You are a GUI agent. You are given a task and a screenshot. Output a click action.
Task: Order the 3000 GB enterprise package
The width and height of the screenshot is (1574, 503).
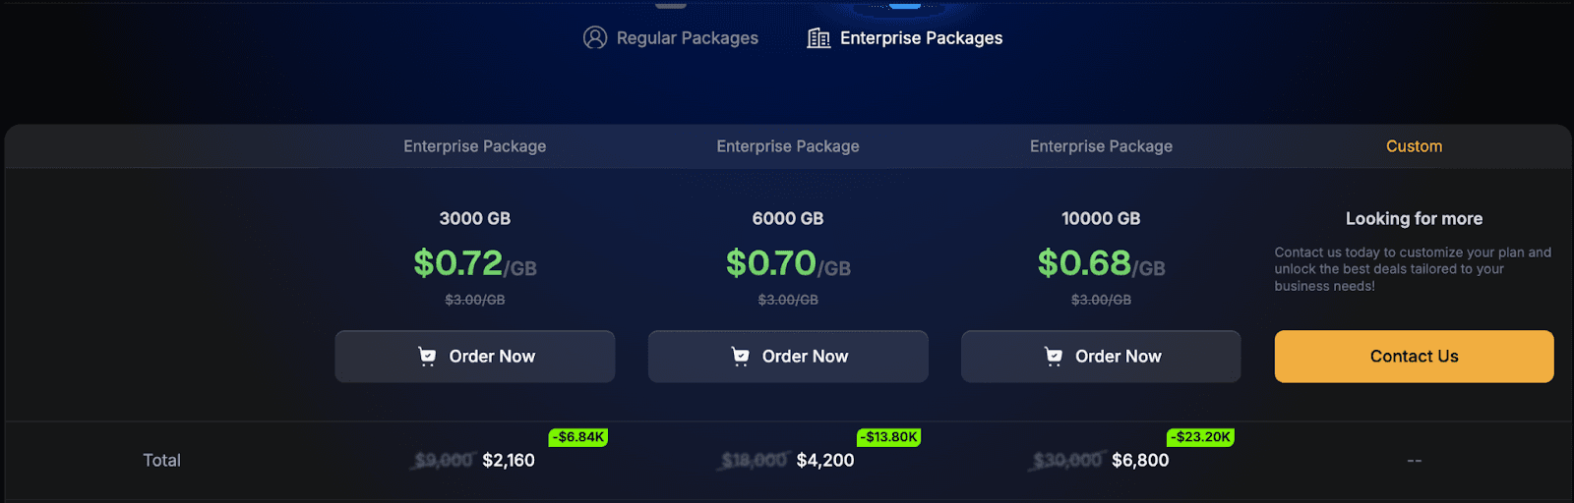pos(475,357)
